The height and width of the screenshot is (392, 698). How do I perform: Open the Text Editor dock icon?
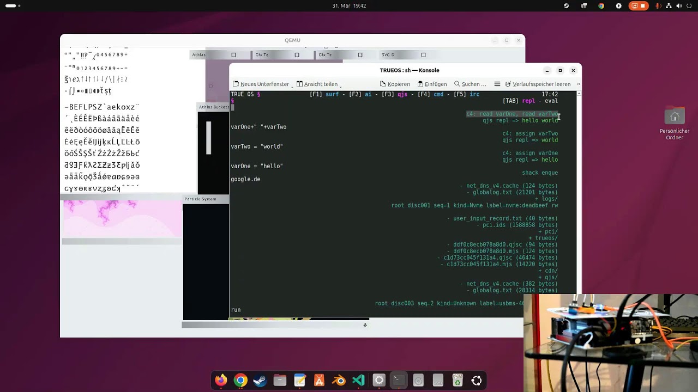pos(299,381)
